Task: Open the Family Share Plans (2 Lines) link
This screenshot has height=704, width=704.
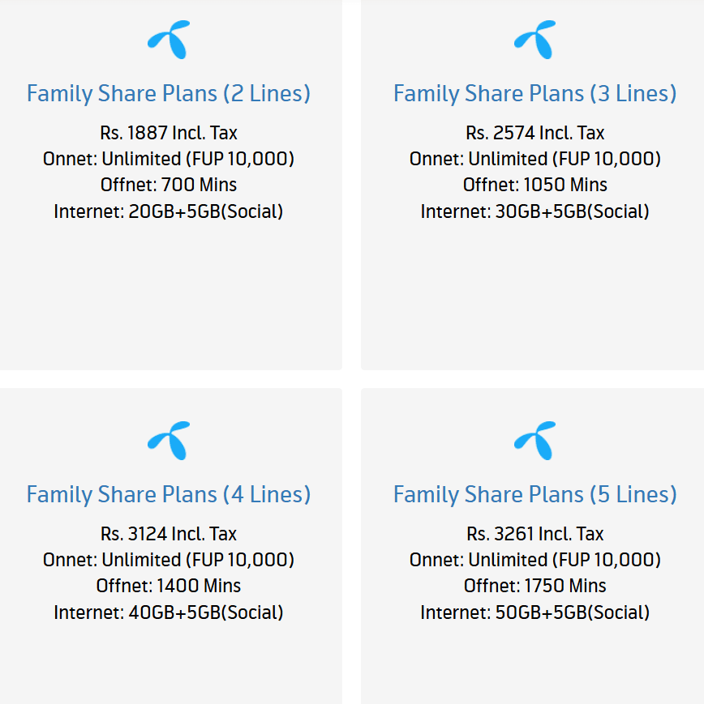Action: coord(169,93)
